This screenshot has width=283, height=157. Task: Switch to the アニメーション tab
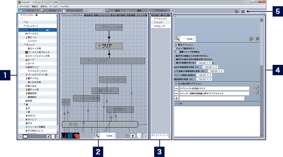[x=71, y=11]
